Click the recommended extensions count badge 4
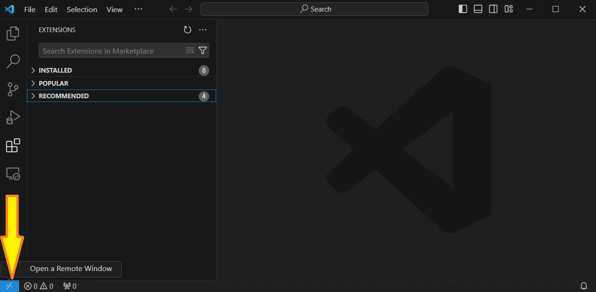596x292 pixels. pos(203,96)
